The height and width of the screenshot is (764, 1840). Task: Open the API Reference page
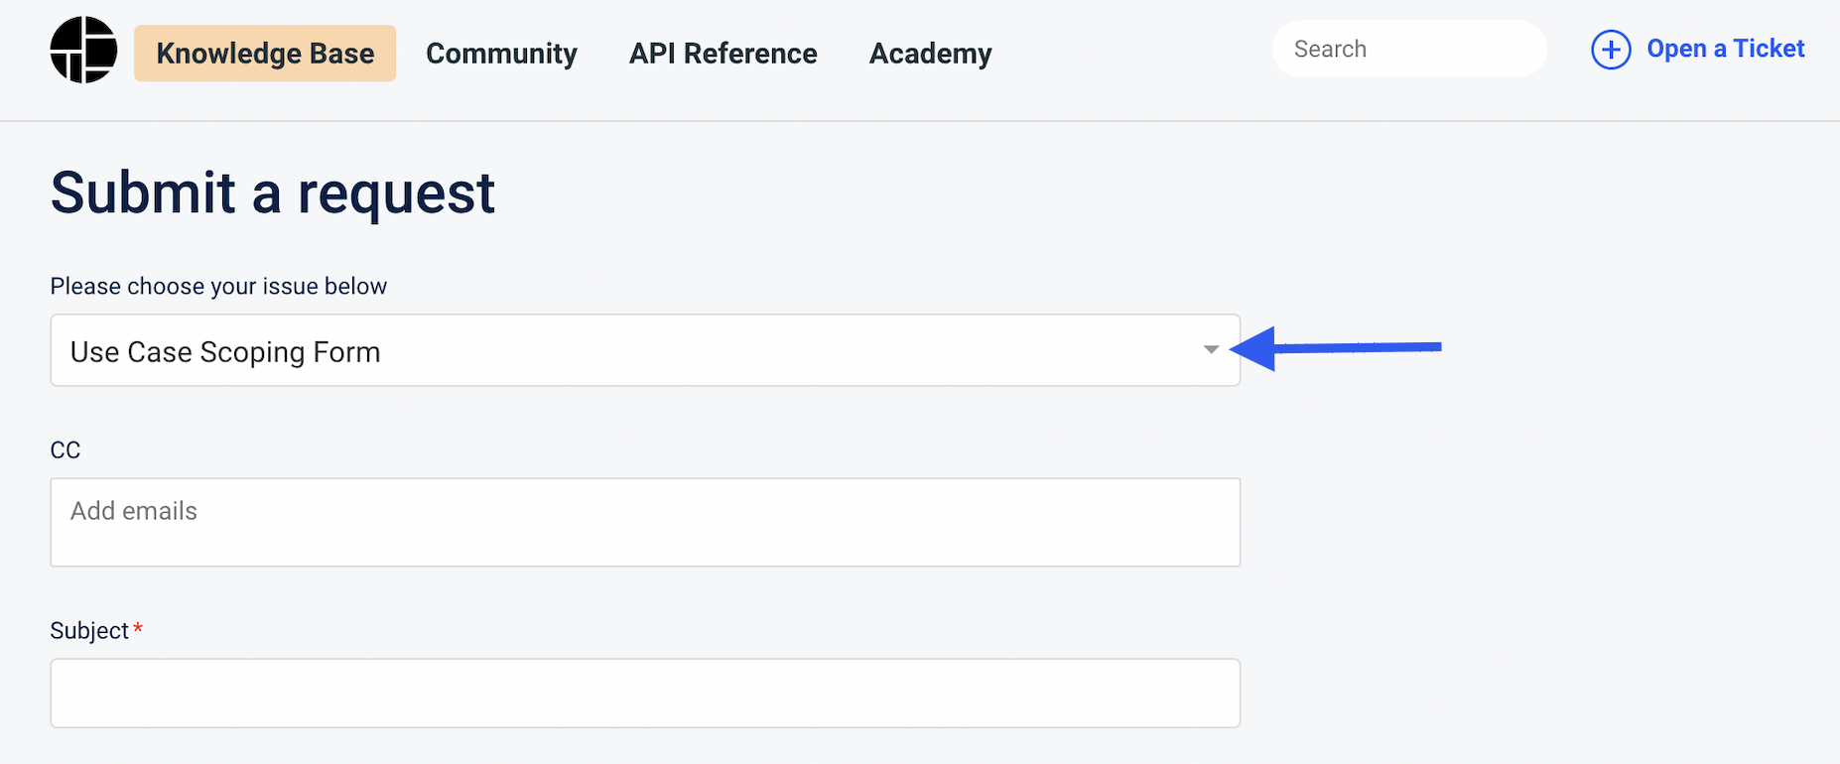click(723, 54)
